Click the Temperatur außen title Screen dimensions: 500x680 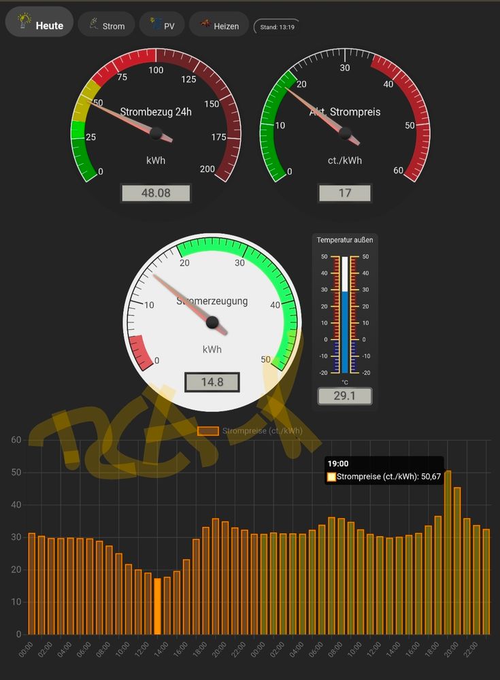point(345,240)
